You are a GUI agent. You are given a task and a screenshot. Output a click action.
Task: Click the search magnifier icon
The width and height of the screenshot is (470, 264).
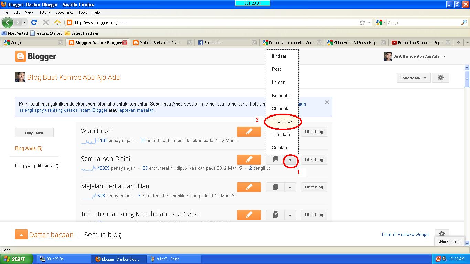tap(464, 22)
